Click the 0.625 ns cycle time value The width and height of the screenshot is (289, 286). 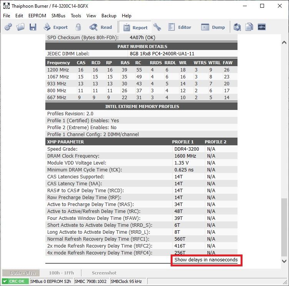(184, 170)
